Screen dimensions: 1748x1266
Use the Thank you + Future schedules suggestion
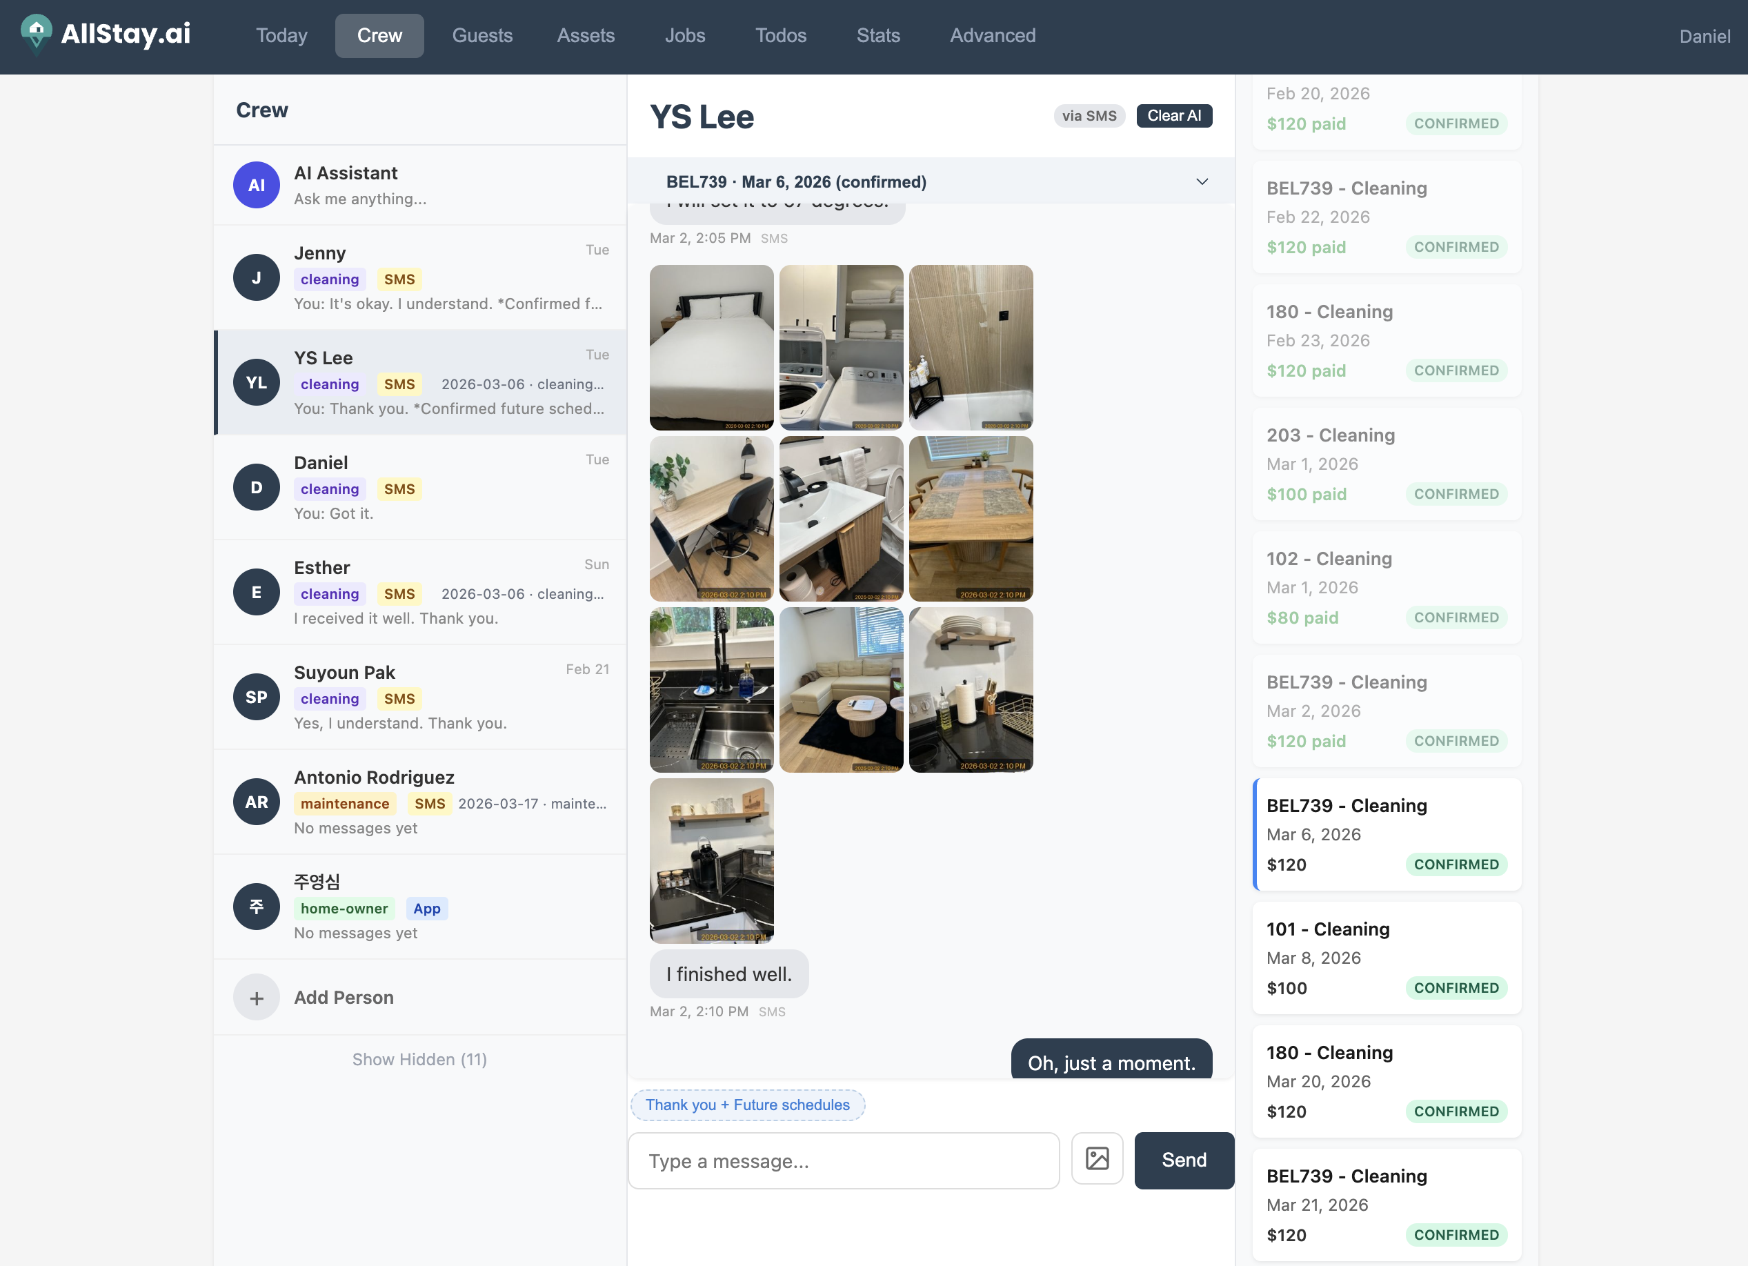tap(747, 1105)
